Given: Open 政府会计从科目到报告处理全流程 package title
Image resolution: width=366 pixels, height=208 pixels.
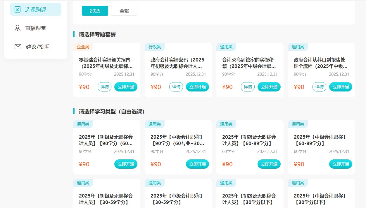Looking at the screenshot, I should click(321, 63).
